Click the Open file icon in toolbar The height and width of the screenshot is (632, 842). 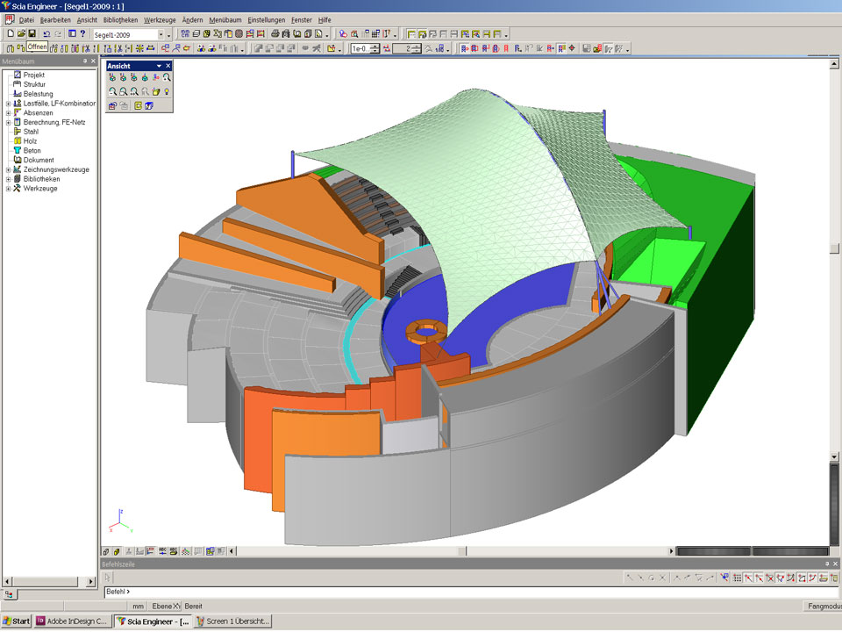click(x=20, y=33)
